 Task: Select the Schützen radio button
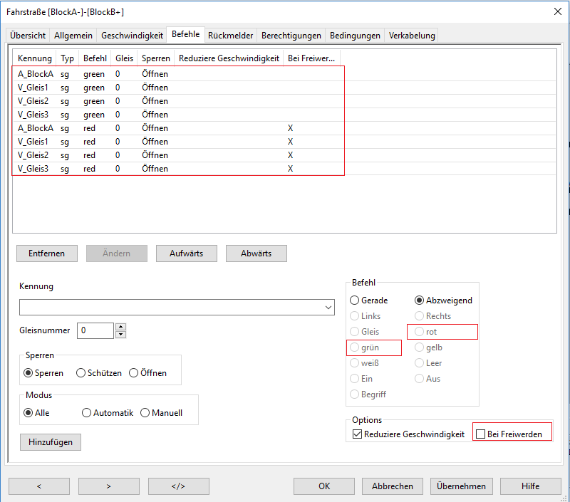81,373
